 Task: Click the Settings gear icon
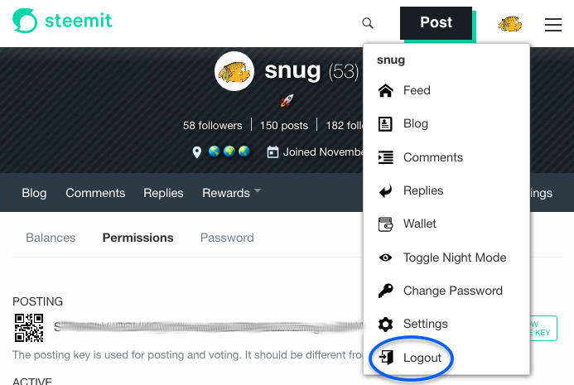pos(385,325)
